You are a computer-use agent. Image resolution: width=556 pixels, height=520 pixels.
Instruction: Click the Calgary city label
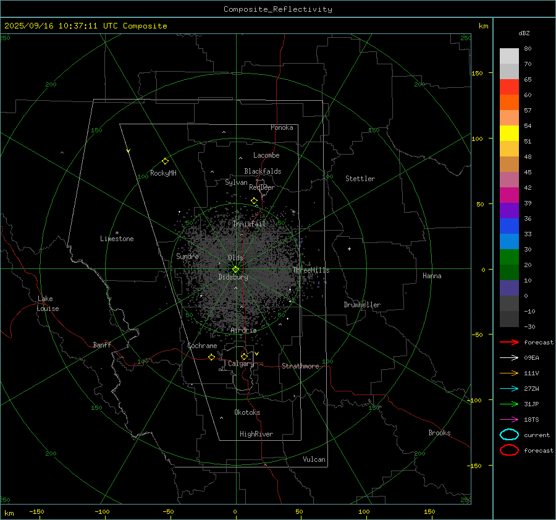[241, 364]
